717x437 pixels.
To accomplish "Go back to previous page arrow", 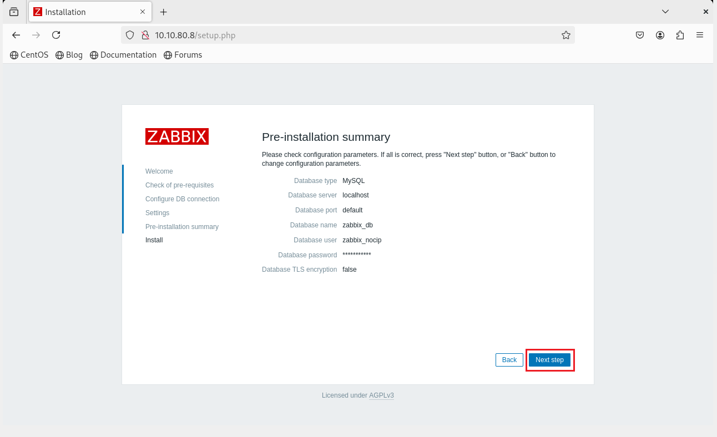I will [16, 35].
